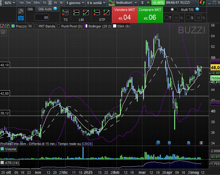Screen dimensions: 220x175
Task: Enable the T checkbox
Action: coord(166,18)
